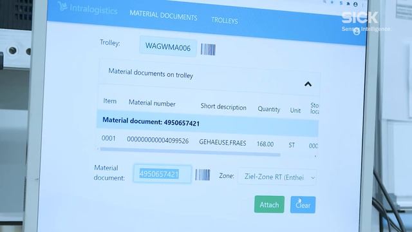Click the Material number column header
Viewport: 412px width, 232px height.
coord(152,103)
